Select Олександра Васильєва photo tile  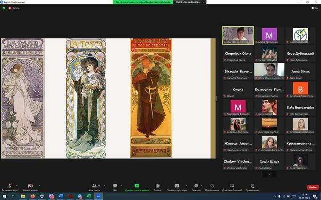[269, 144]
